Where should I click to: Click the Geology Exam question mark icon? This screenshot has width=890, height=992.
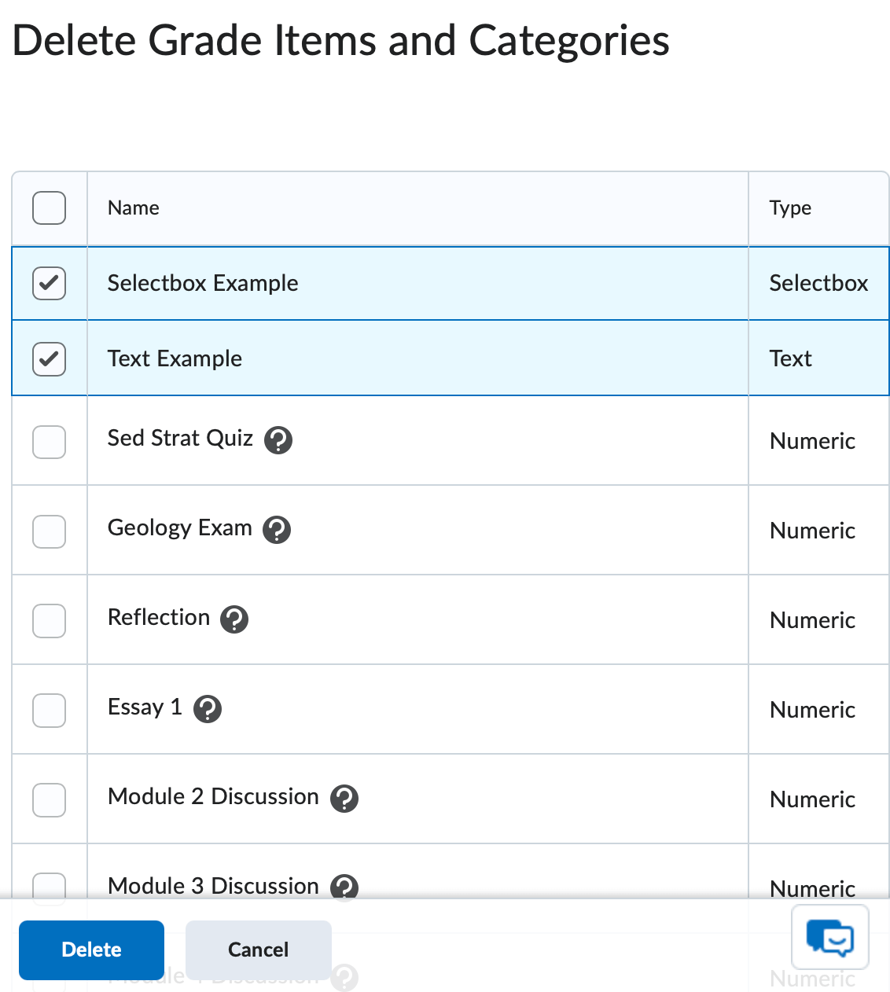[276, 530]
